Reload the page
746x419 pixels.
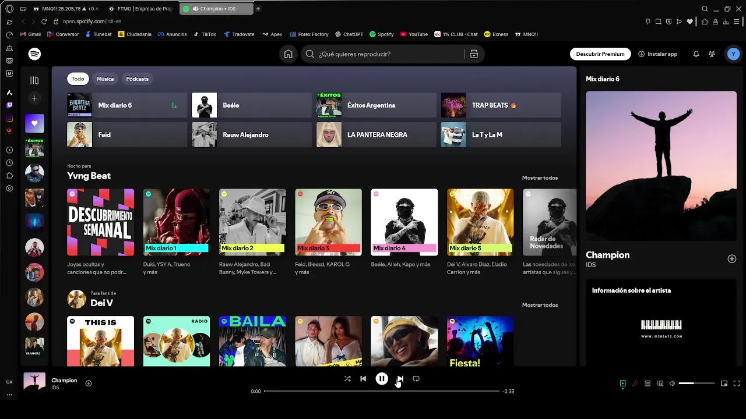[x=44, y=22]
